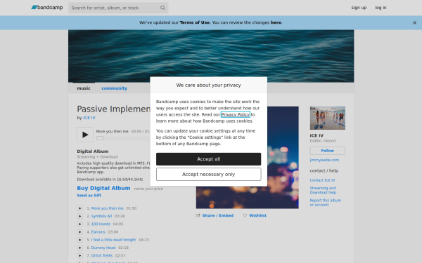Focus the artist, album, or track search field
Viewport: 422px width, 263px height.
point(118,8)
